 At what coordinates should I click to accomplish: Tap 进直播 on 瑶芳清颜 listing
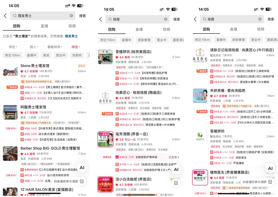pyautogui.click(x=174, y=157)
